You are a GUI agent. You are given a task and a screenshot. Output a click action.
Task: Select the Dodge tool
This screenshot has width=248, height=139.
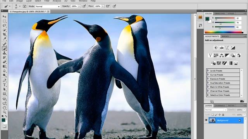(4, 75)
